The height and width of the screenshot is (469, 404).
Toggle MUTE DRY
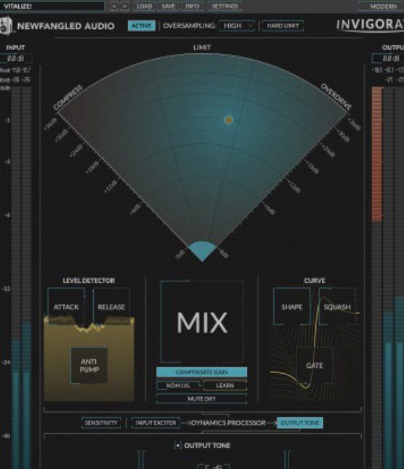(202, 398)
